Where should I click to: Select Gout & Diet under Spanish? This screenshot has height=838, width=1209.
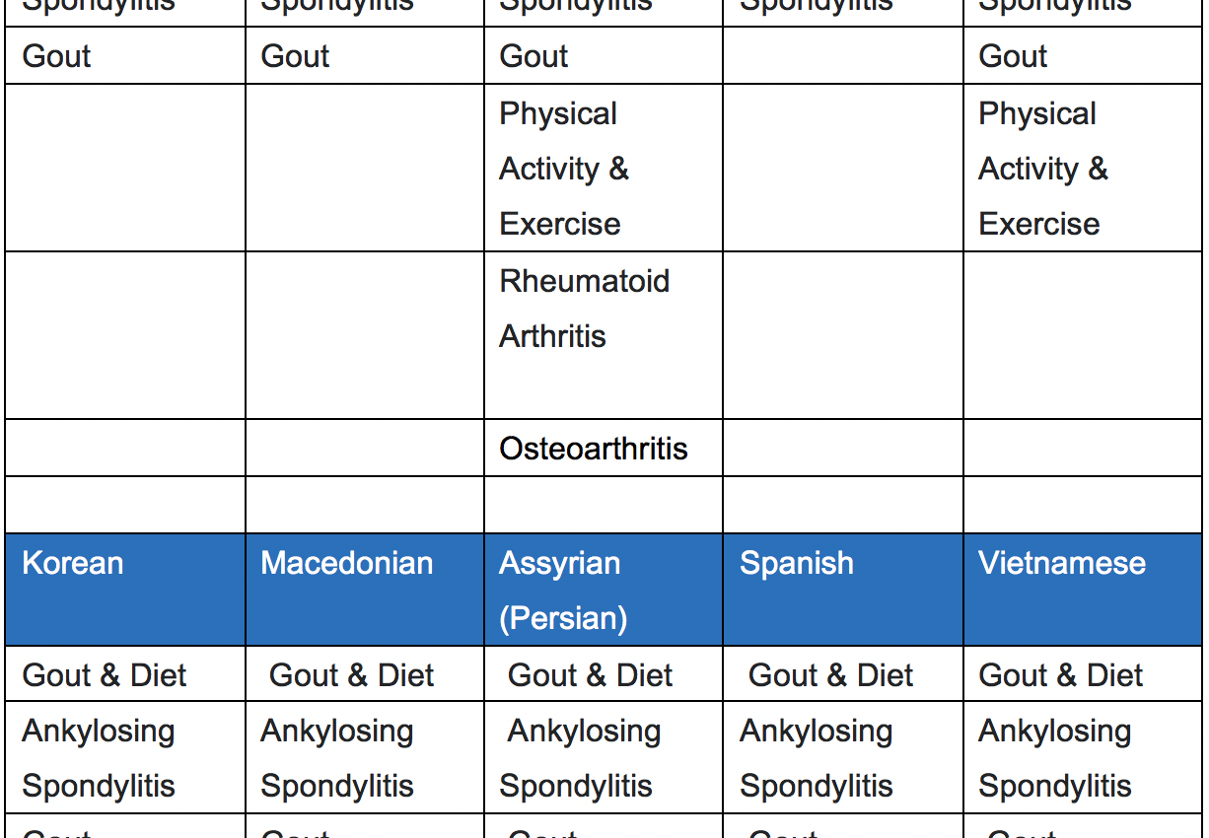[x=831, y=675]
